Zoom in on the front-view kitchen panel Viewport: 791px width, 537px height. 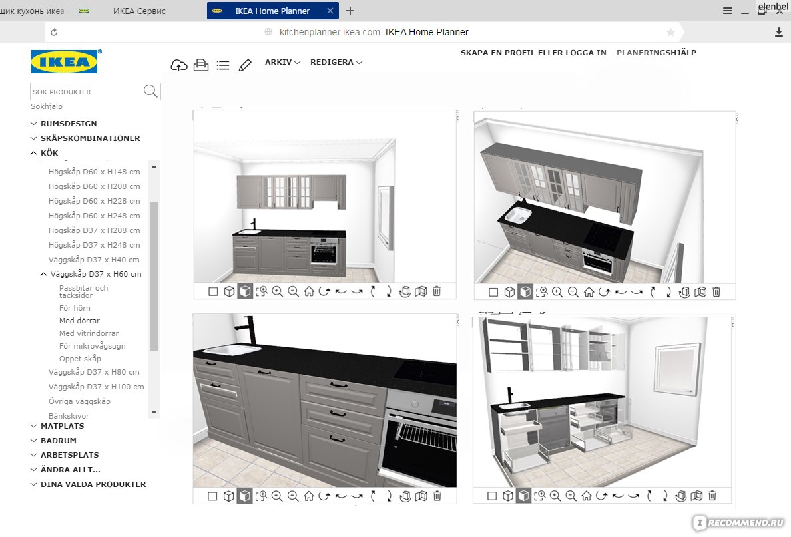coord(278,291)
